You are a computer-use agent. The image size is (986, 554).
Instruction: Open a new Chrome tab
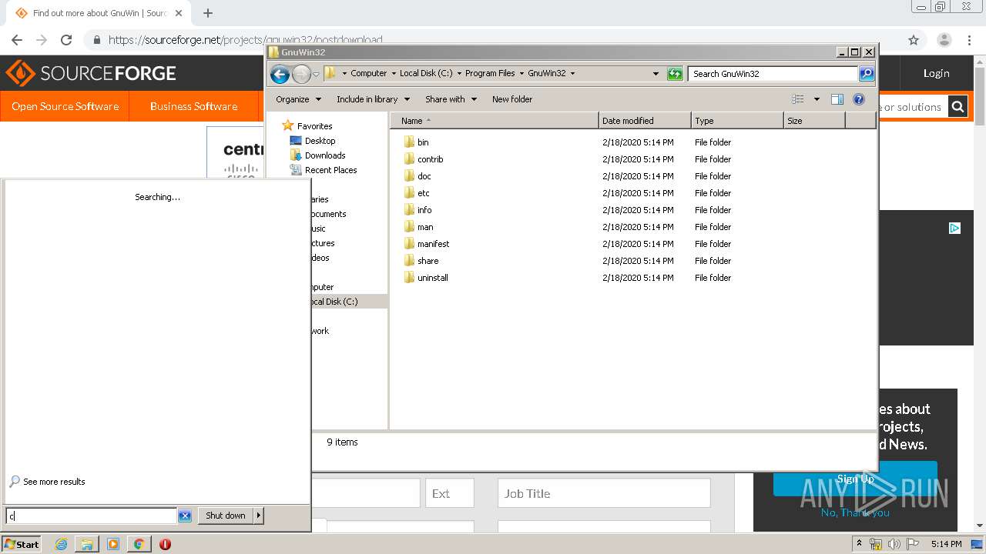208,13
